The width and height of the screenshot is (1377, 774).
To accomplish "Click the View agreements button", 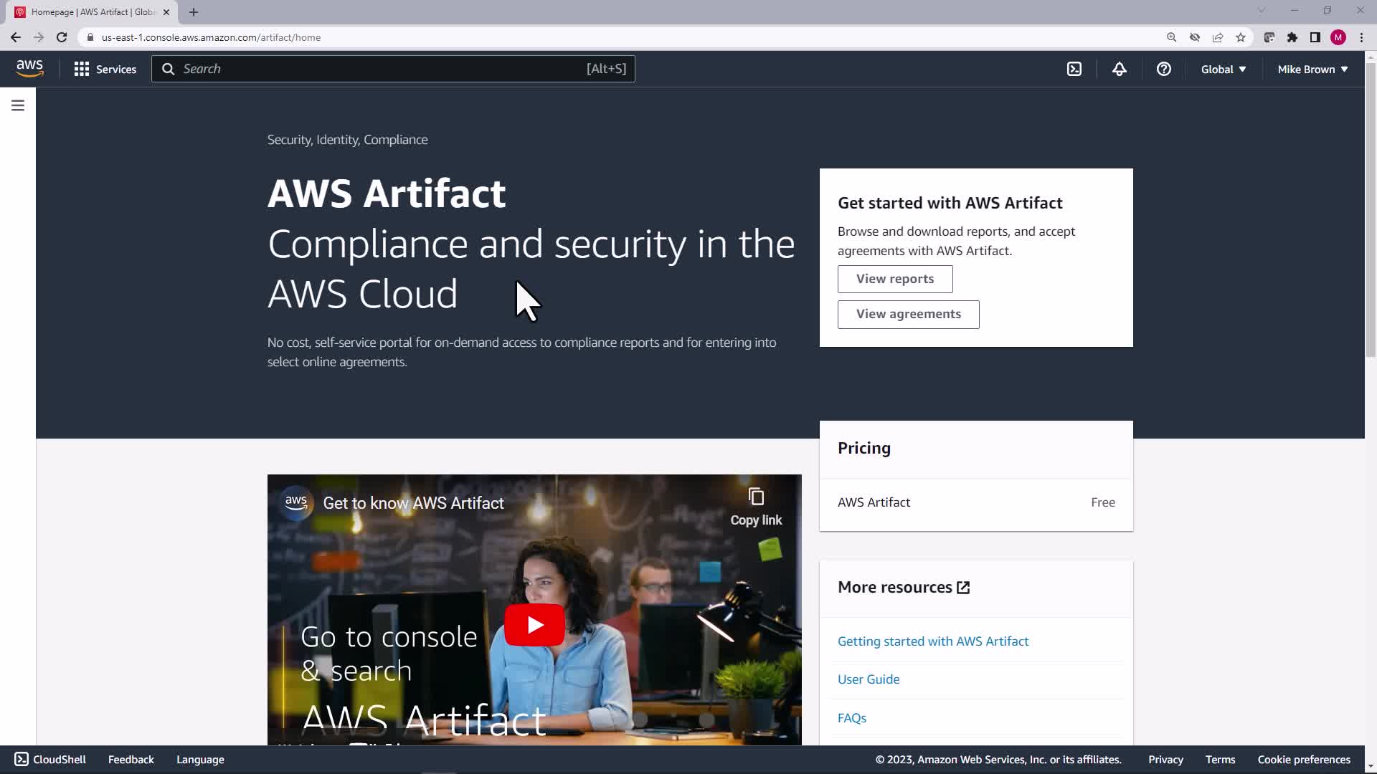I will tap(908, 314).
